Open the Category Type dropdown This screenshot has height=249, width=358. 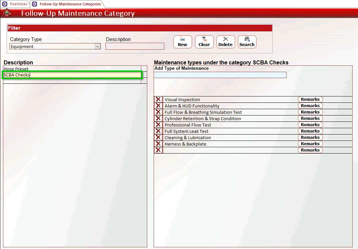coord(97,46)
